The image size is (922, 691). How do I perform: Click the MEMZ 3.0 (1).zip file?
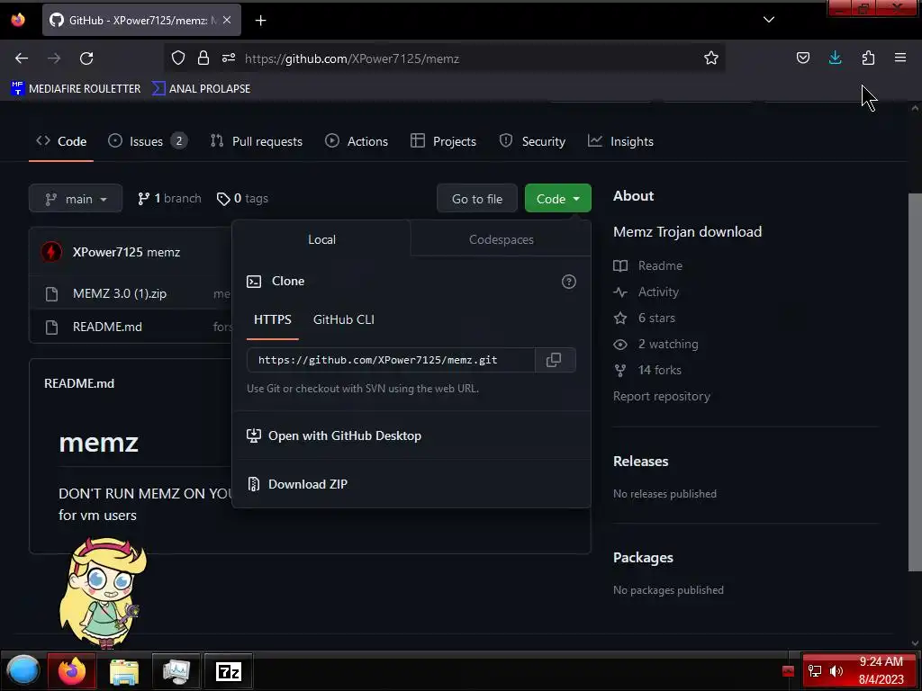(120, 293)
